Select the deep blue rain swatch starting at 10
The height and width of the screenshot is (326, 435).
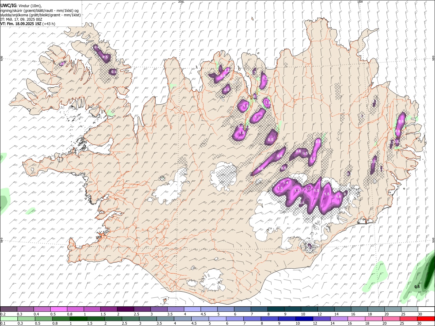[x=304, y=319]
